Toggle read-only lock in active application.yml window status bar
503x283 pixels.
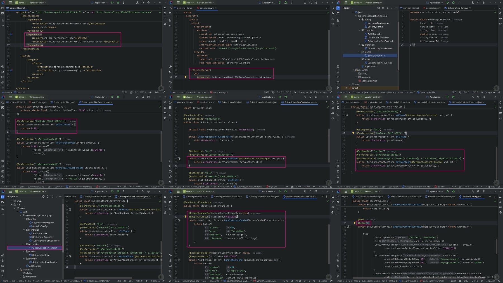point(331,92)
